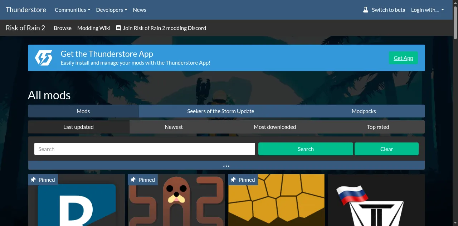The height and width of the screenshot is (226, 458).
Task: Open the News page
Action: click(140, 10)
